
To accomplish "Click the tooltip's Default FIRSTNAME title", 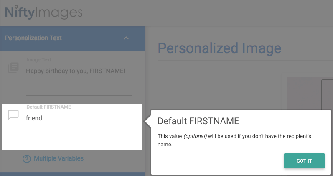I will pyautogui.click(x=198, y=121).
